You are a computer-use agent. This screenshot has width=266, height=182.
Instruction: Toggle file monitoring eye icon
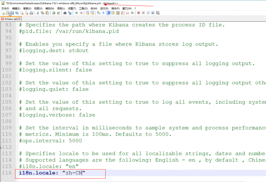pyautogui.click(x=132, y=13)
